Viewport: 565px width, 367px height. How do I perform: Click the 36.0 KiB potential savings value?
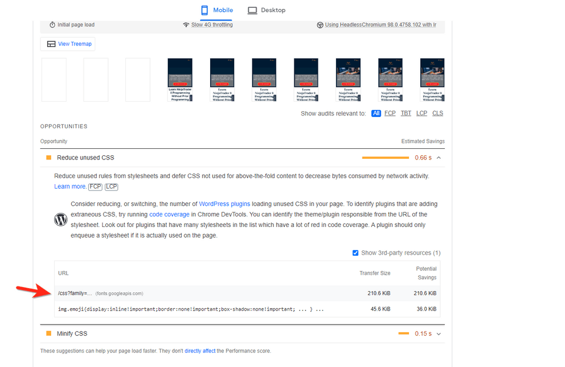coord(426,309)
